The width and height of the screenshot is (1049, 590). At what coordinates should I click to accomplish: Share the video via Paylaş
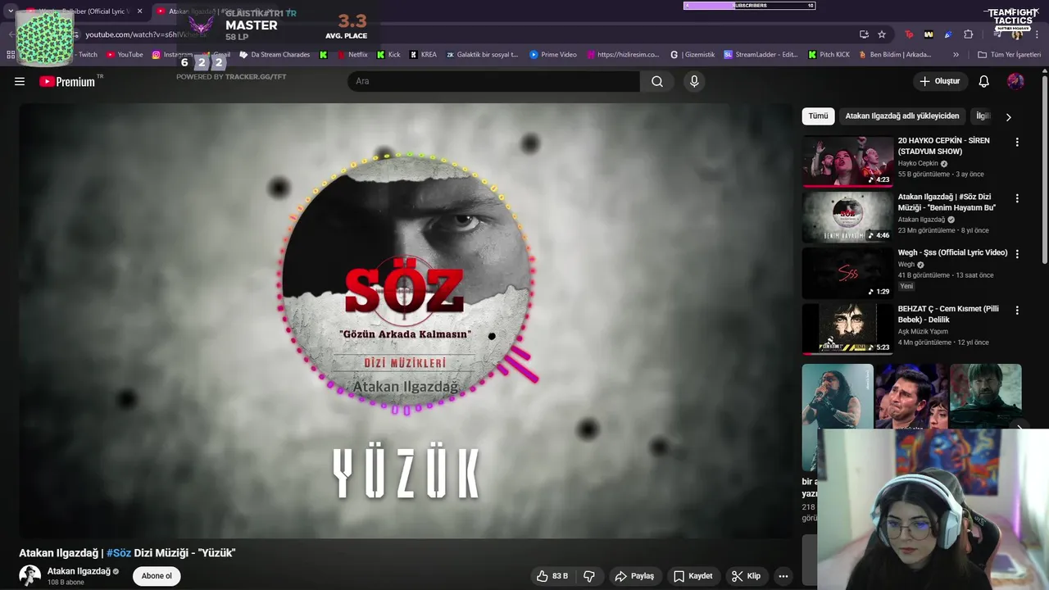(x=634, y=576)
